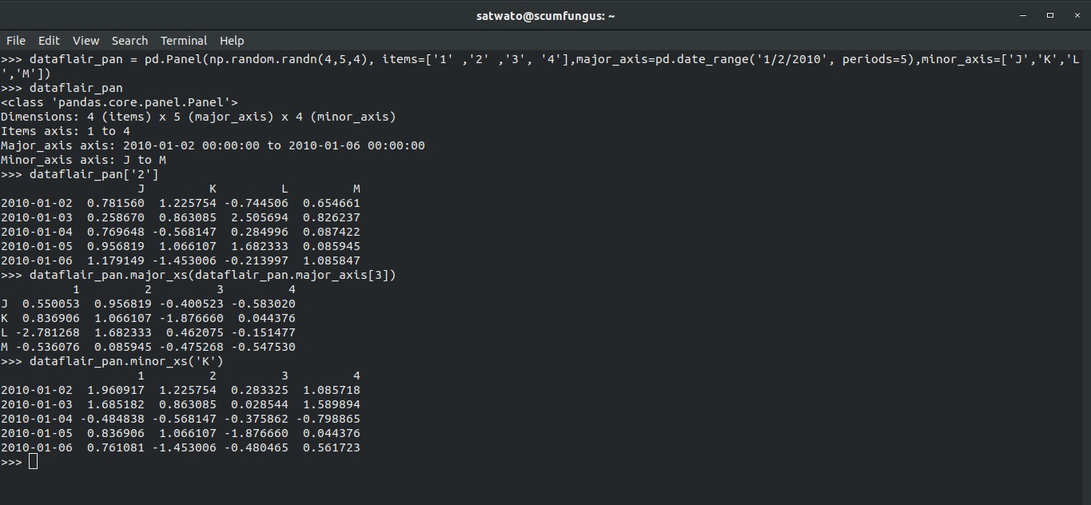Viewport: 1091px width, 505px height.
Task: Open the View menu
Action: point(86,40)
